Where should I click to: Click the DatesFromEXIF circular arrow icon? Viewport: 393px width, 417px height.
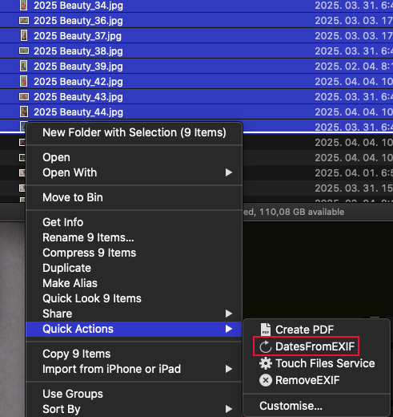[266, 346]
